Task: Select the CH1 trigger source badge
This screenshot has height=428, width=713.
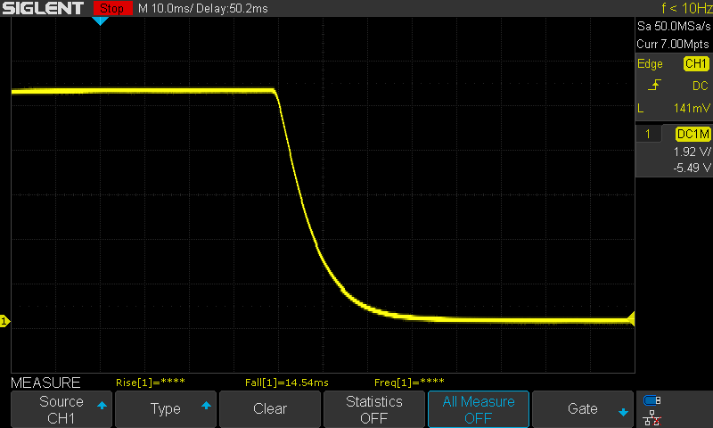Action: point(696,63)
